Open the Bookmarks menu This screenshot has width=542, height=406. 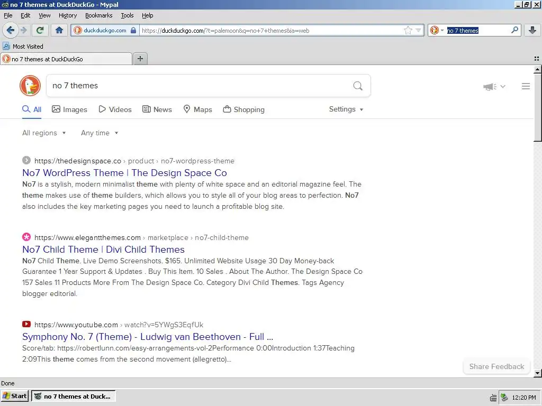(x=99, y=15)
